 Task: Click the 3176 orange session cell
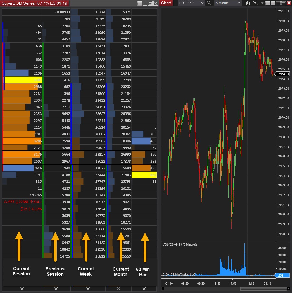[22, 155]
